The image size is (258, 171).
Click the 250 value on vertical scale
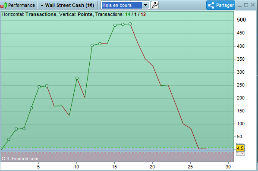coord(241,85)
